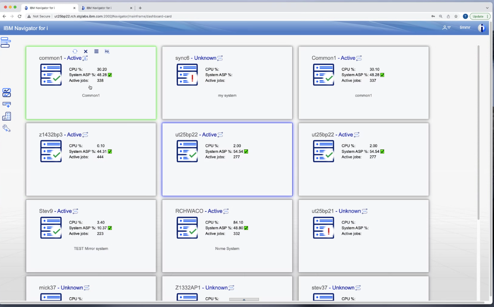This screenshot has height=307, width=494.
Task: Click the green check beside System ASP 48.80
Action: [246, 228]
